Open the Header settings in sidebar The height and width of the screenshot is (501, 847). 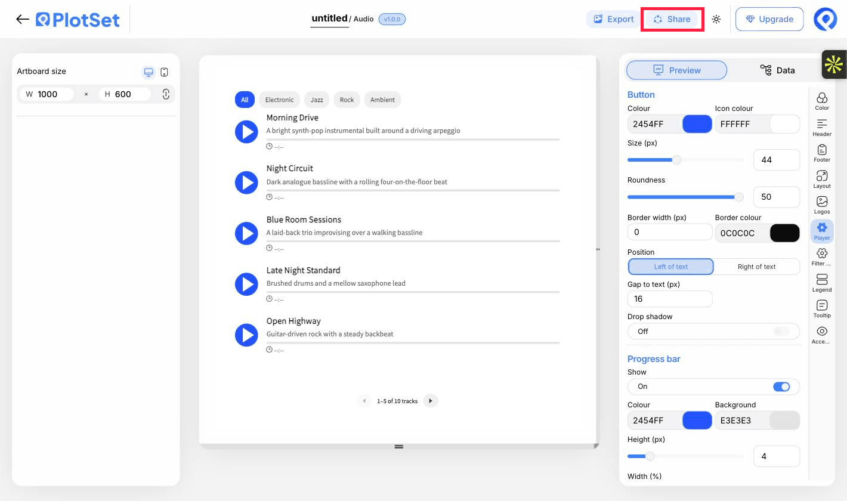[822, 127]
